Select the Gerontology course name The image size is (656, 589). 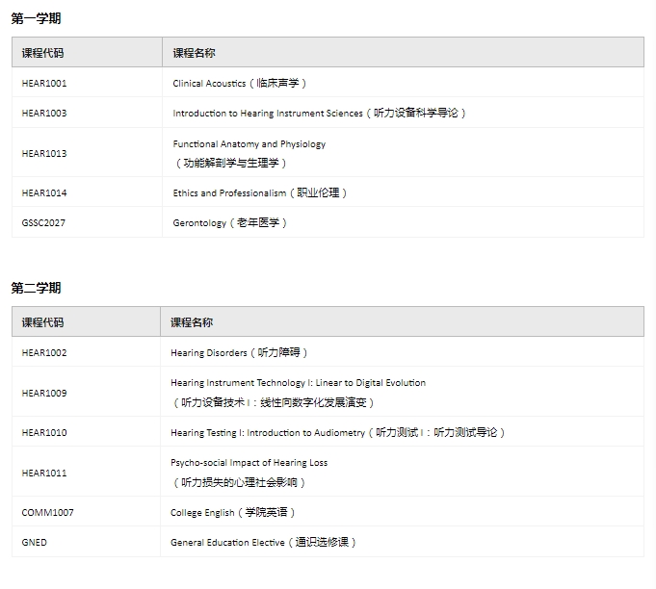230,223
